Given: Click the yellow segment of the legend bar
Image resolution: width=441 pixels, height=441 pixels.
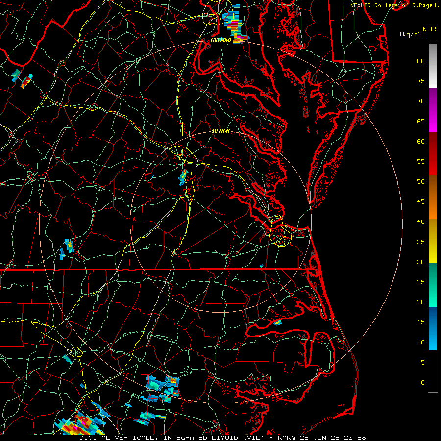Looking at the screenshot, I should pyautogui.click(x=433, y=241).
